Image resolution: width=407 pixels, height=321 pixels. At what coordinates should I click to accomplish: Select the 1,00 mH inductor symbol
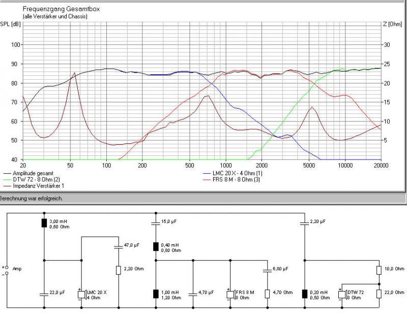156,294
